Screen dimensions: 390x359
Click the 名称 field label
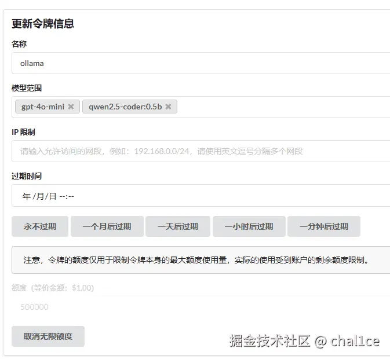coord(19,44)
